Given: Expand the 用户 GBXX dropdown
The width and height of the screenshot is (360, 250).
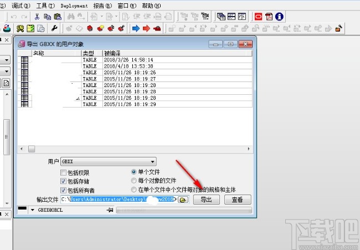Looking at the screenshot, I should tap(152, 162).
